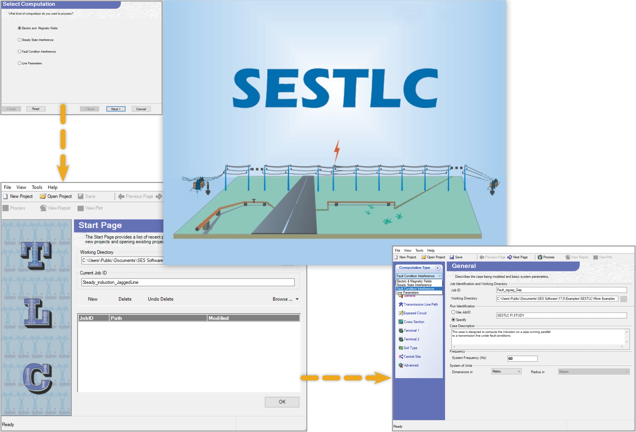Click Process icon in General window
The width and height of the screenshot is (636, 432).
click(540, 257)
